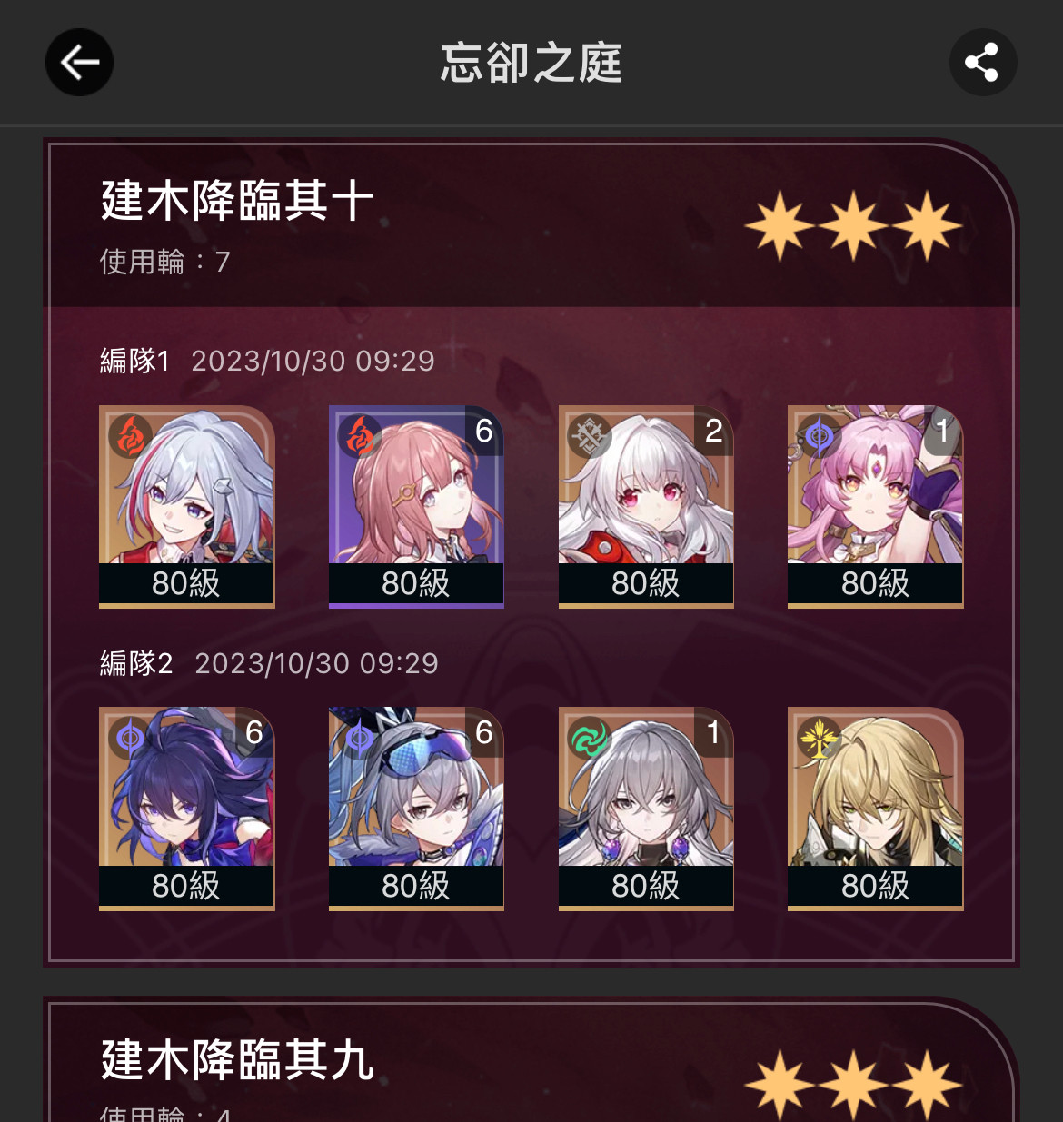
Task: Tap wind element icon on Bronya portrait
Action: 590,739
